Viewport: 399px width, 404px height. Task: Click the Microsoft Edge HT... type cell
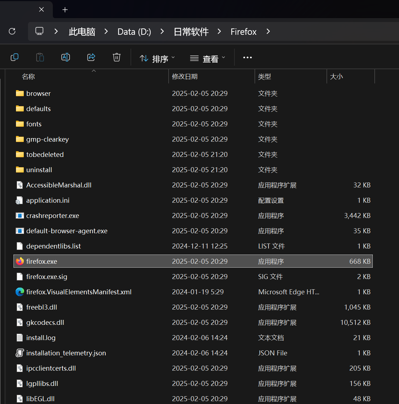pyautogui.click(x=289, y=292)
